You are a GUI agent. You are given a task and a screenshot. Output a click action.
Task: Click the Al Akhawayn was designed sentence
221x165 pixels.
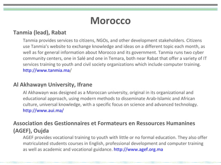coord(108,93)
